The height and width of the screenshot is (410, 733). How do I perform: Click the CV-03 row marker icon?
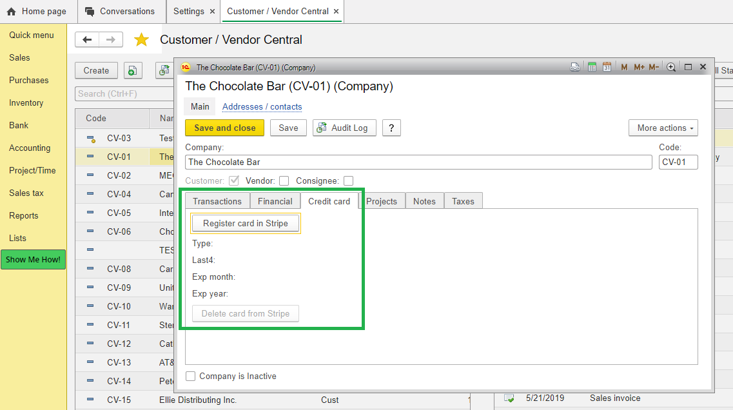91,139
